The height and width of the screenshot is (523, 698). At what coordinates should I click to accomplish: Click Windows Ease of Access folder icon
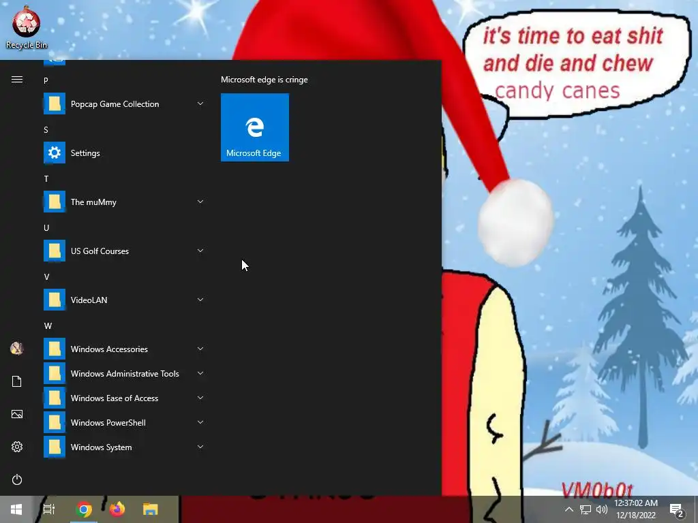point(55,398)
